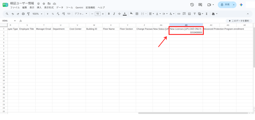Open the データ menu
Viewport: 255px width, 120px height.
[x=60, y=8]
